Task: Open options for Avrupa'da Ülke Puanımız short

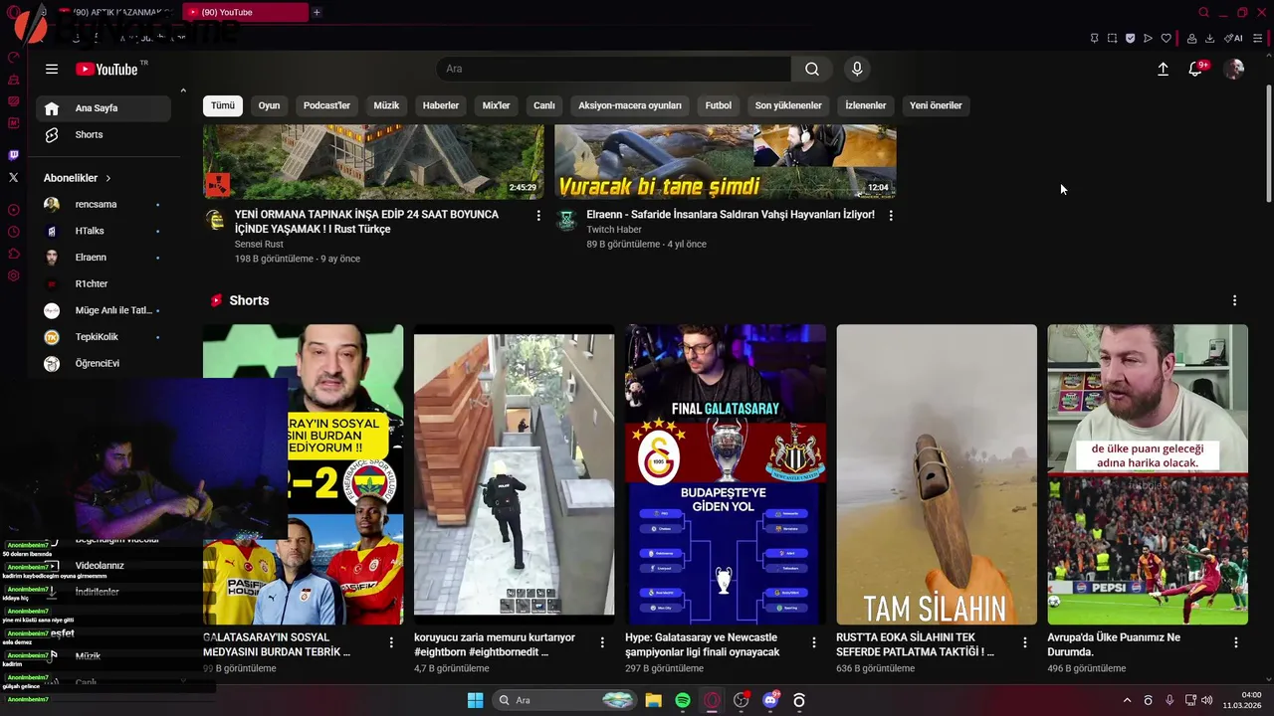Action: tap(1235, 642)
